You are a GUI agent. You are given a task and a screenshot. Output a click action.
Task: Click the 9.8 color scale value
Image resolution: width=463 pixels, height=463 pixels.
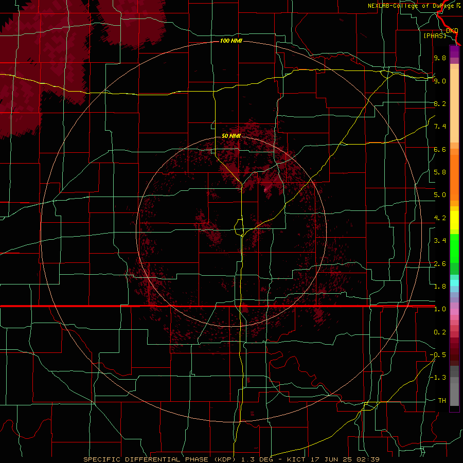tap(440, 58)
